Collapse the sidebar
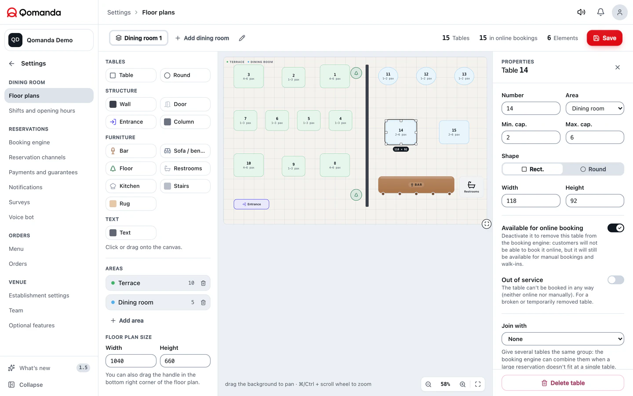The height and width of the screenshot is (396, 633). [26, 385]
